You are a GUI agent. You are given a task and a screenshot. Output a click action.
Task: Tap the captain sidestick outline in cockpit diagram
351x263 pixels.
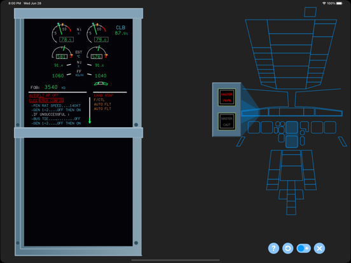[x=241, y=142]
